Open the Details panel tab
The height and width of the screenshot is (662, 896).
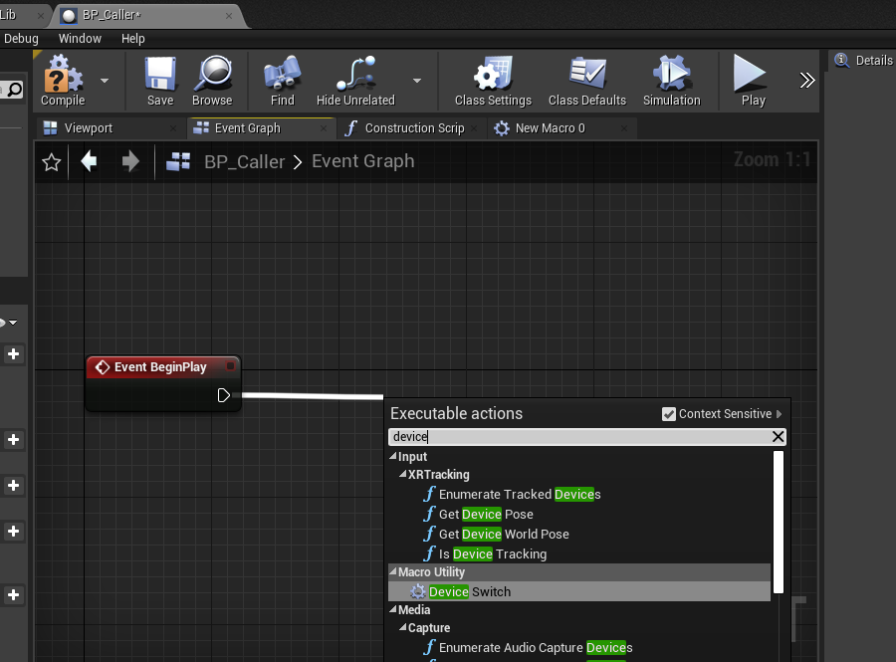coord(863,61)
